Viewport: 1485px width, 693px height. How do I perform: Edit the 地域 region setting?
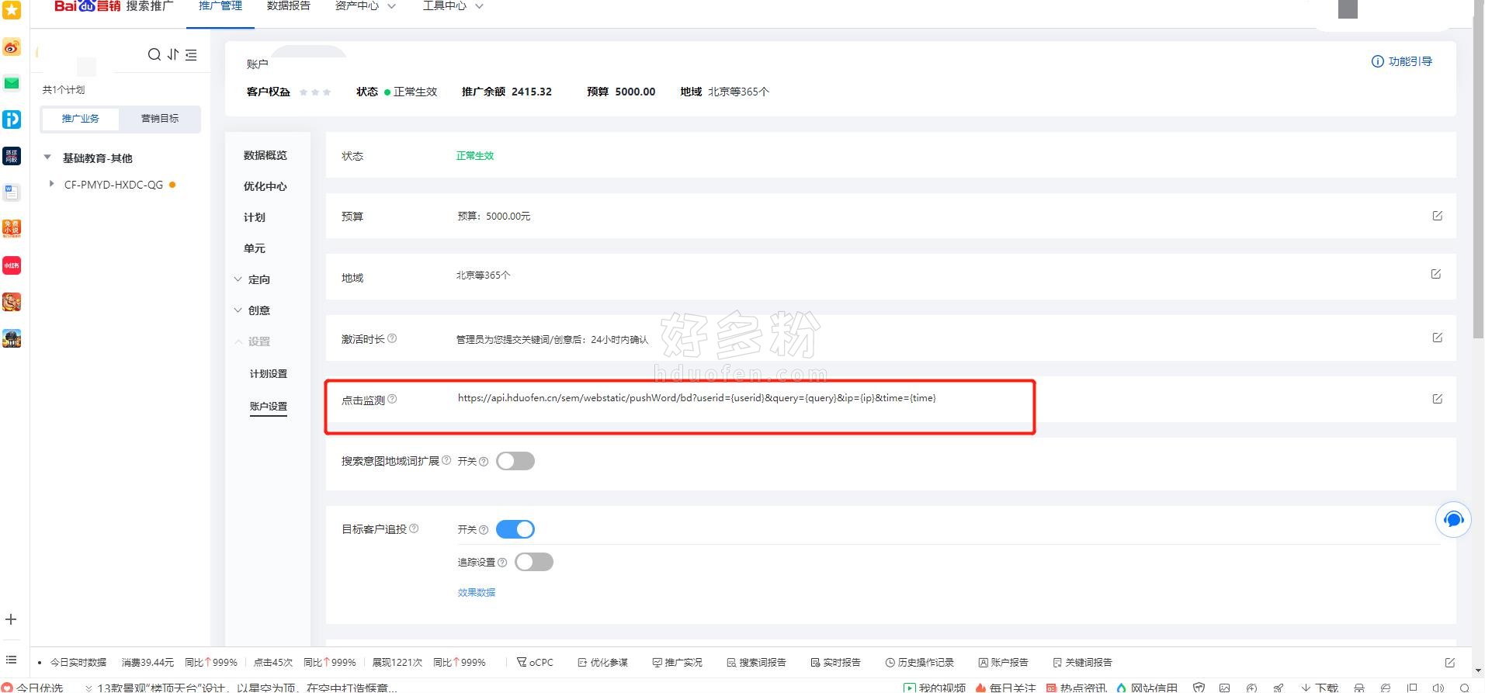(x=1435, y=274)
